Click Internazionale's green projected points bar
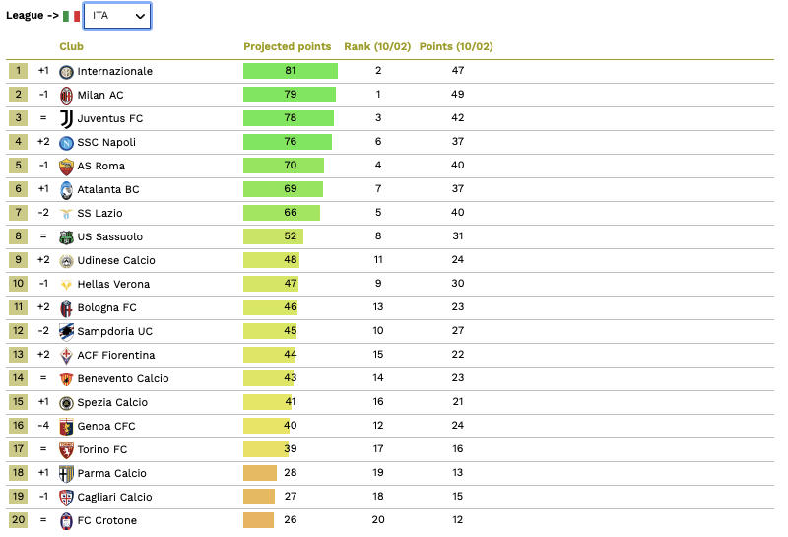 pos(291,71)
